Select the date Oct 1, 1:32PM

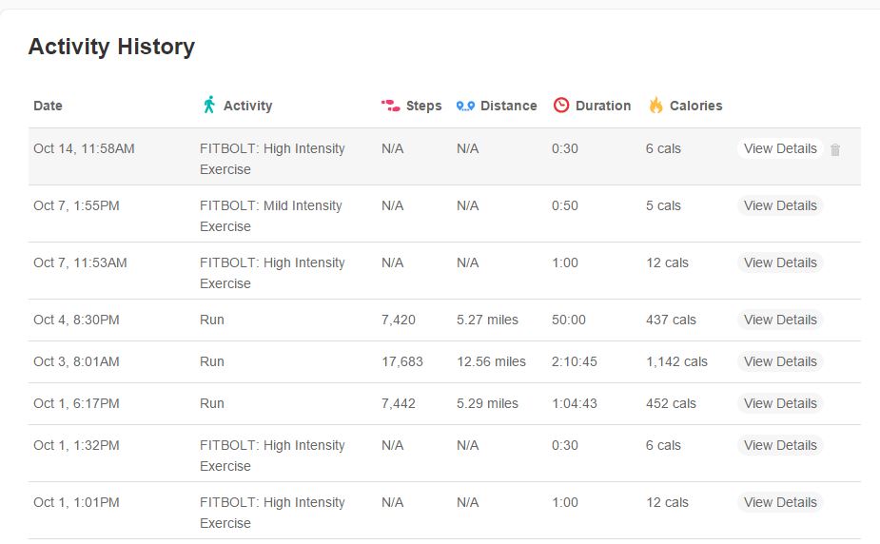pyautogui.click(x=76, y=446)
